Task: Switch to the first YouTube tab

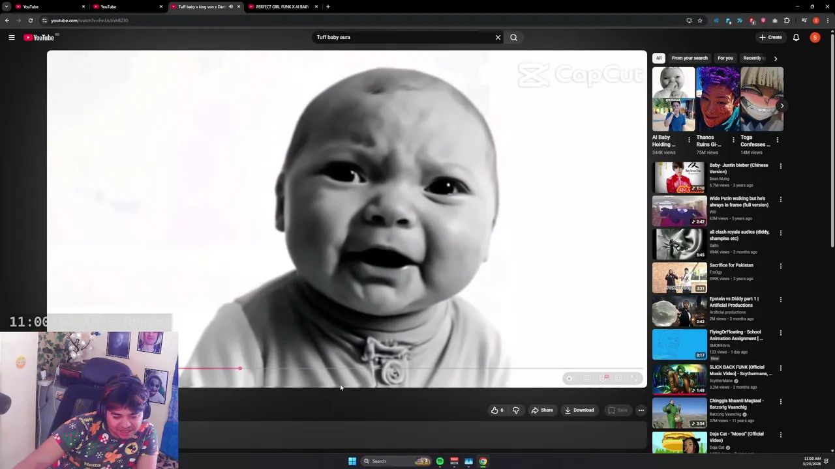Action: tap(46, 7)
